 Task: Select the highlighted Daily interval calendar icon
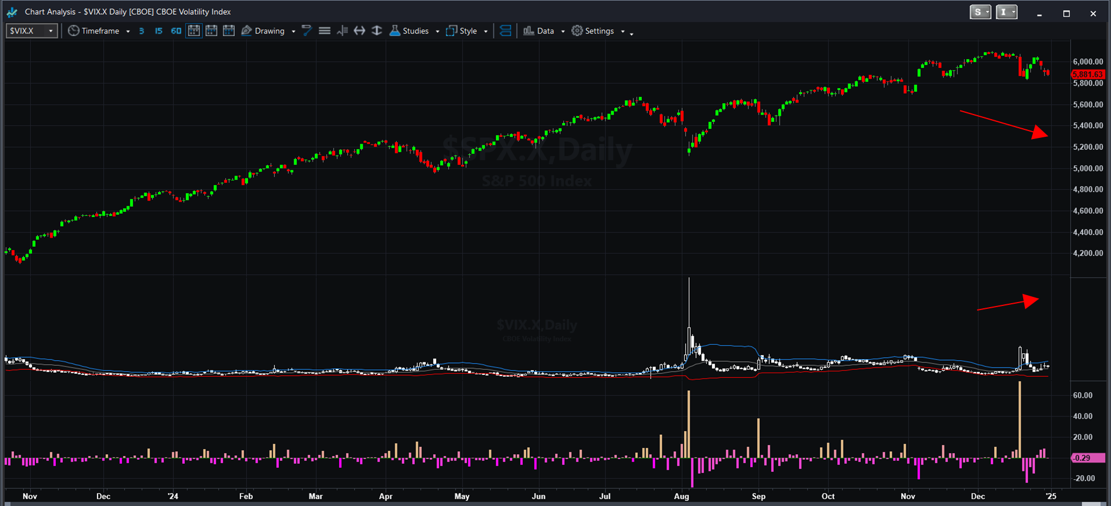(x=194, y=31)
